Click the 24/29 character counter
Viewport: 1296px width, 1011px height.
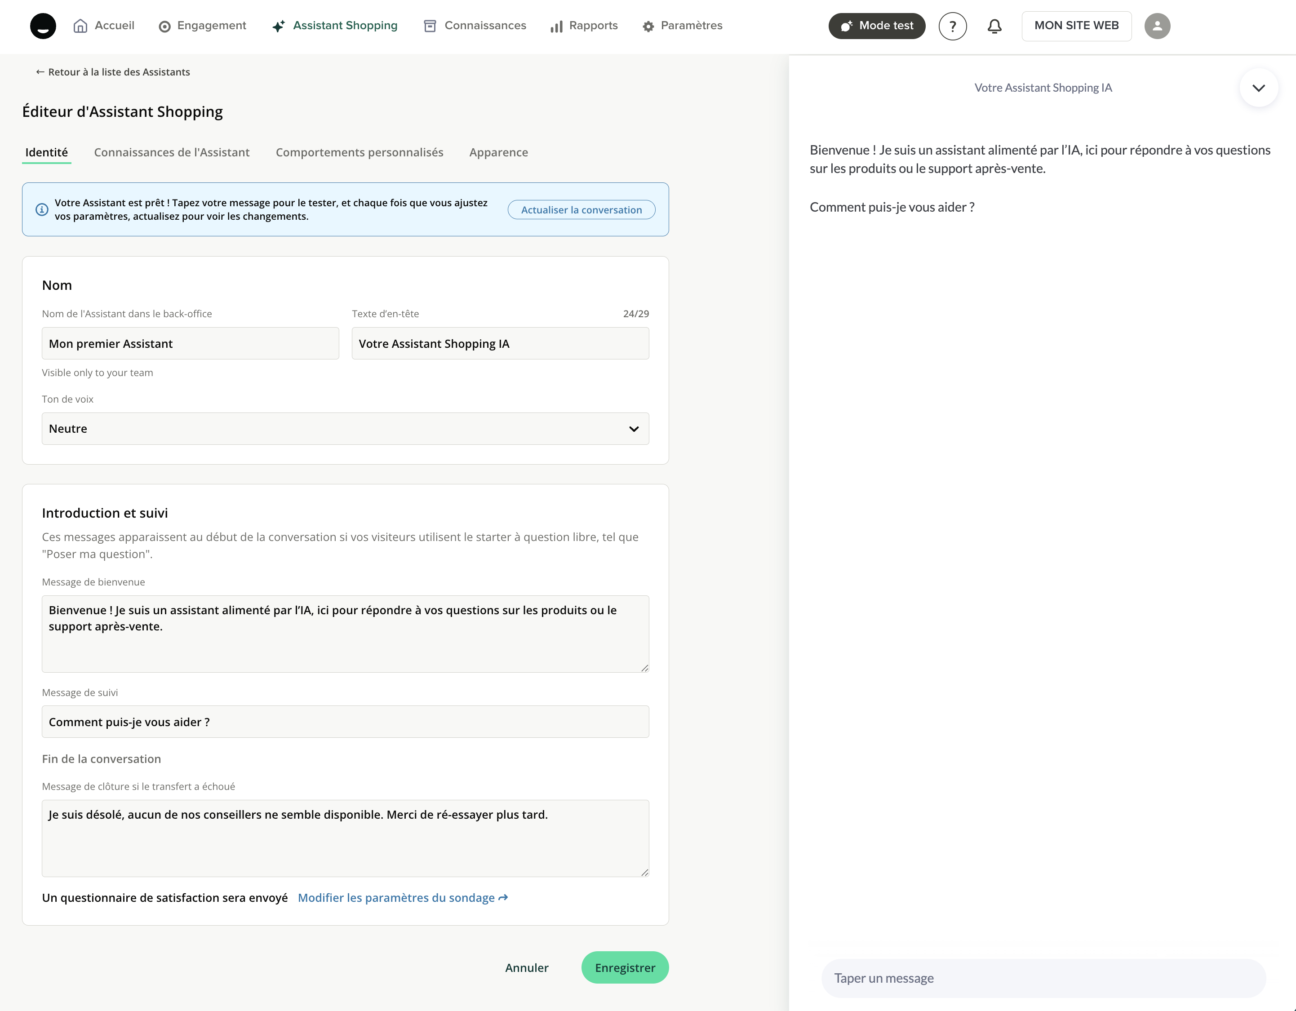click(x=635, y=314)
